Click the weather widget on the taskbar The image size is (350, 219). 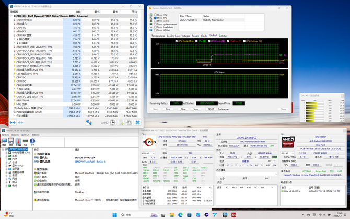8,215
